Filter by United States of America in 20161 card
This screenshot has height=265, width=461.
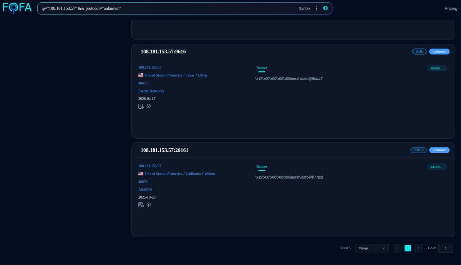(164, 174)
